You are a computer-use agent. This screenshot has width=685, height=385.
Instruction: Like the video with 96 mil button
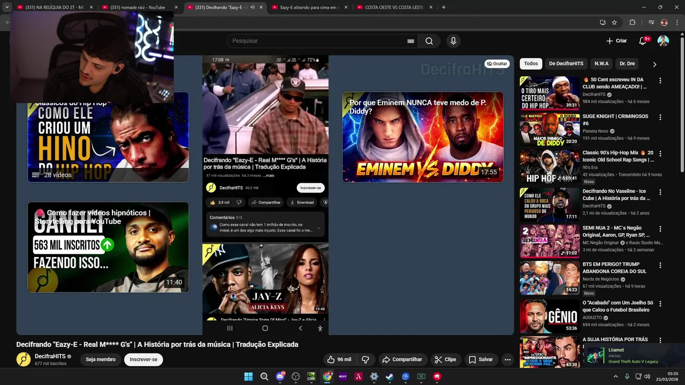pyautogui.click(x=339, y=359)
